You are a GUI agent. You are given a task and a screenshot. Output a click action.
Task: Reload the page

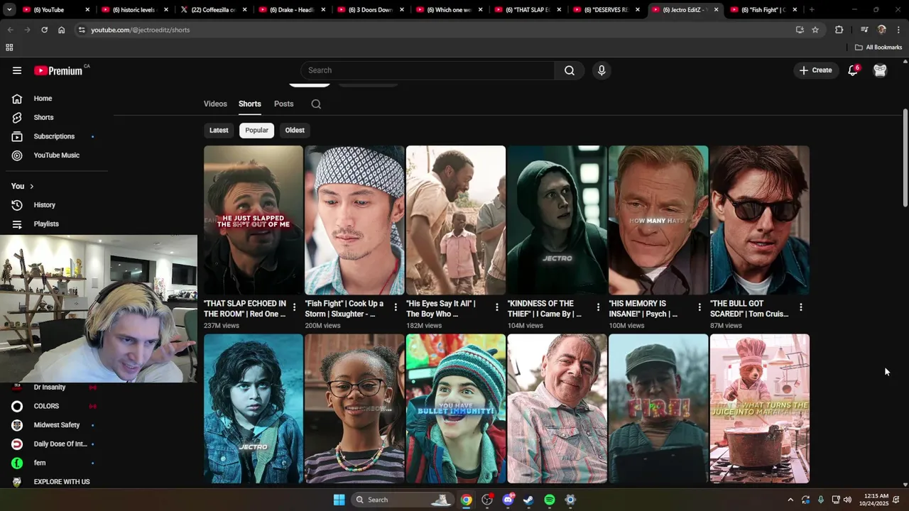(x=44, y=30)
